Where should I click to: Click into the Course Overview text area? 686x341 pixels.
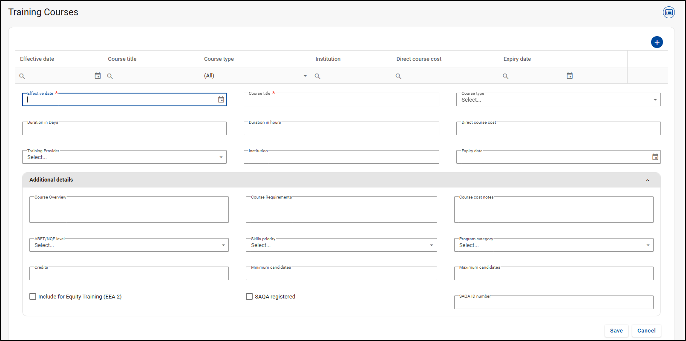[x=129, y=210]
